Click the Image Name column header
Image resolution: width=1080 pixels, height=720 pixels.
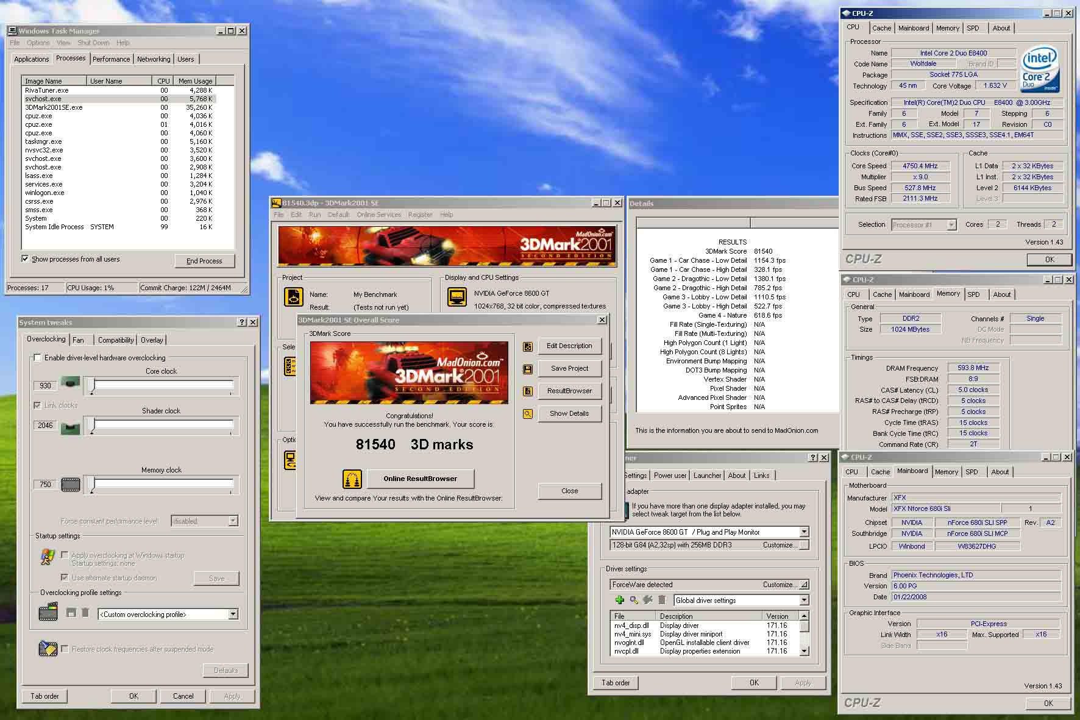55,81
